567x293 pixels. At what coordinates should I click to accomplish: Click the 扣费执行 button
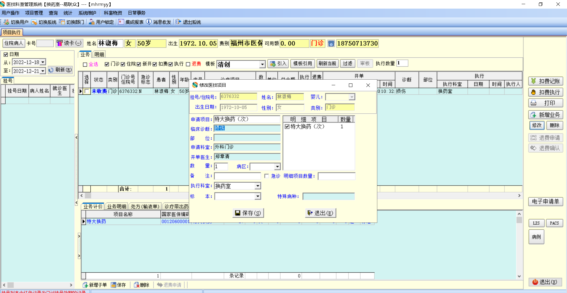pyautogui.click(x=546, y=92)
